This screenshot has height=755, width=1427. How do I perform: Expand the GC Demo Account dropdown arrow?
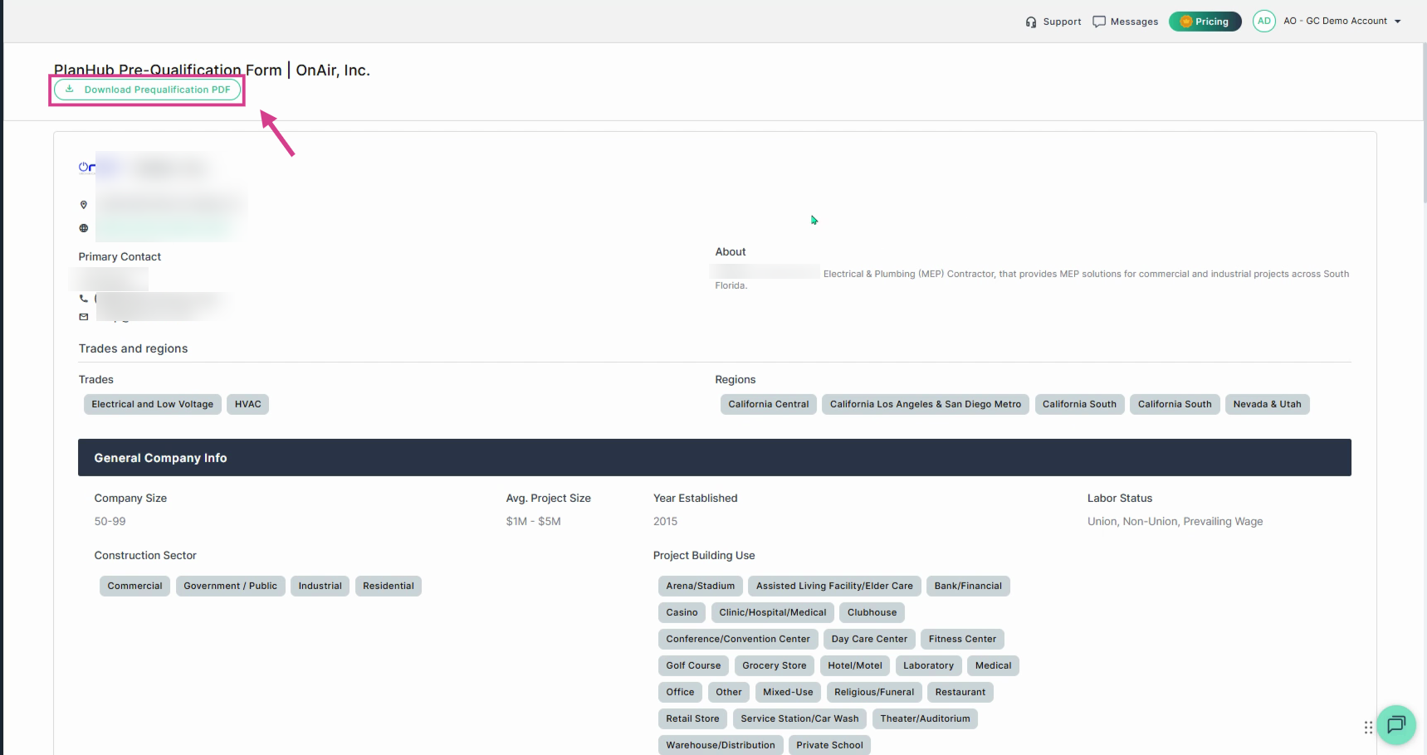tap(1398, 22)
